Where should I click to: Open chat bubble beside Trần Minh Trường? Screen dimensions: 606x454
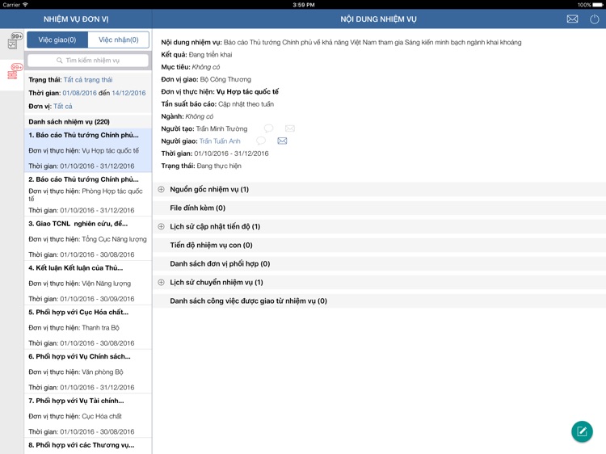[268, 128]
